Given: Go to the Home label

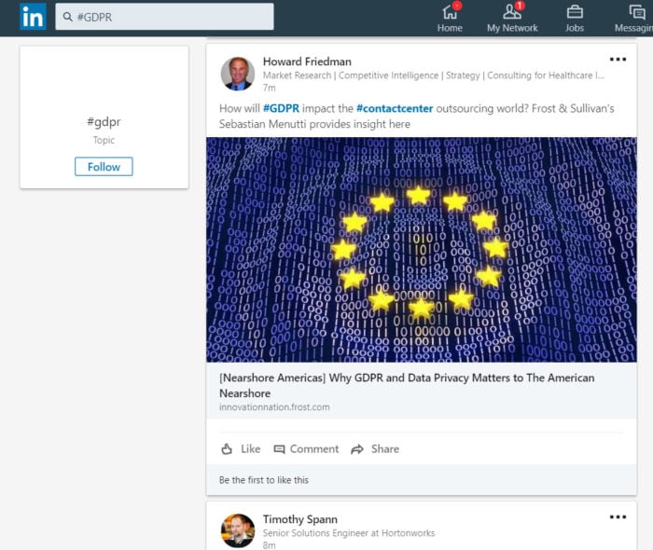Looking at the screenshot, I should point(450,28).
